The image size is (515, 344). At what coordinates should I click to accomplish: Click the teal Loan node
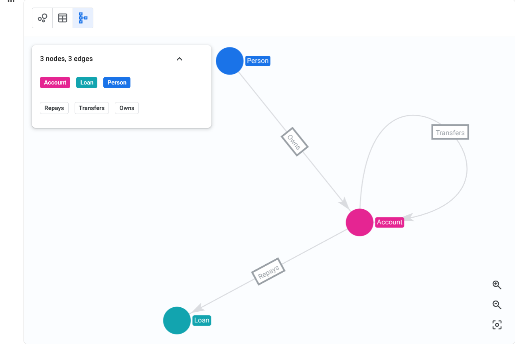177,320
